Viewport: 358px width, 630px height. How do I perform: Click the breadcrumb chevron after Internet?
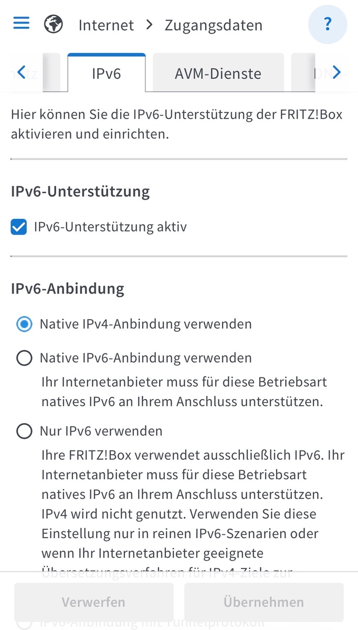[150, 25]
